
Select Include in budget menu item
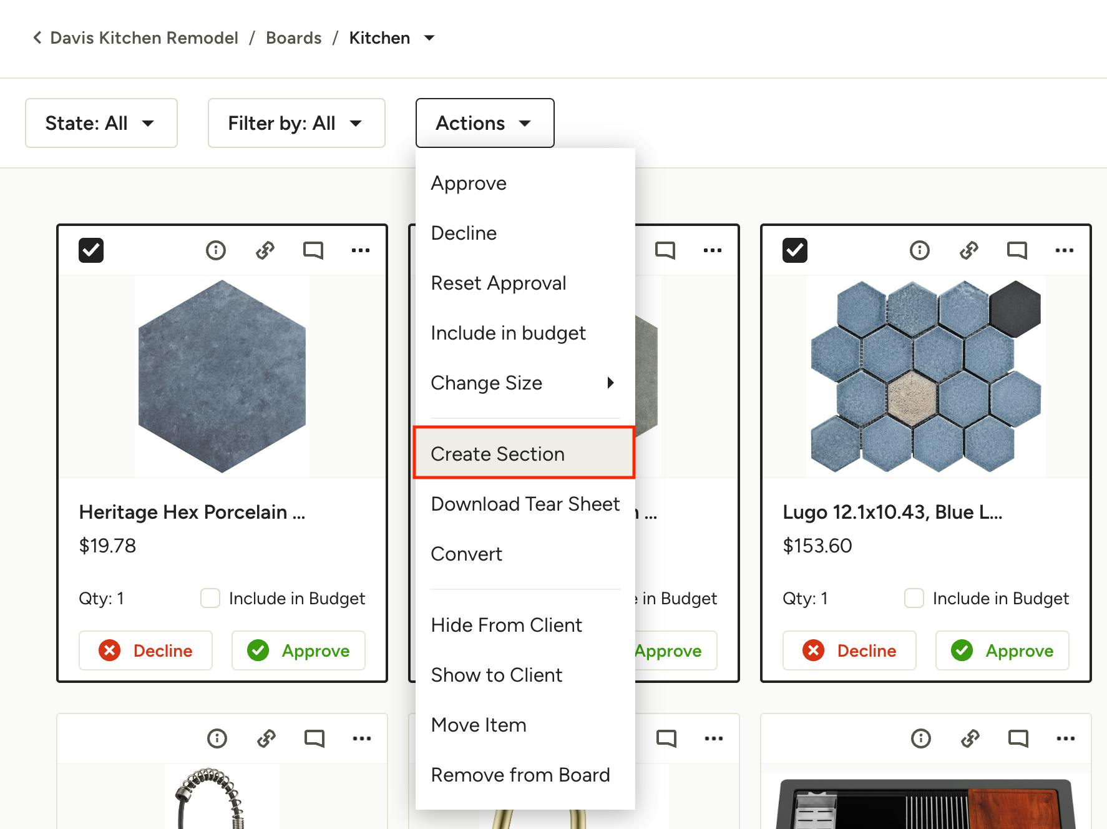(x=525, y=333)
